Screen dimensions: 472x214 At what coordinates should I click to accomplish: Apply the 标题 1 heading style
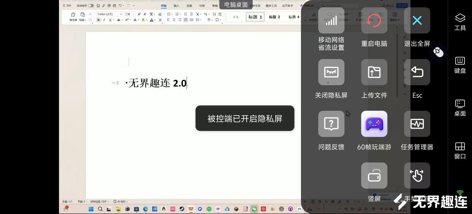point(255,17)
